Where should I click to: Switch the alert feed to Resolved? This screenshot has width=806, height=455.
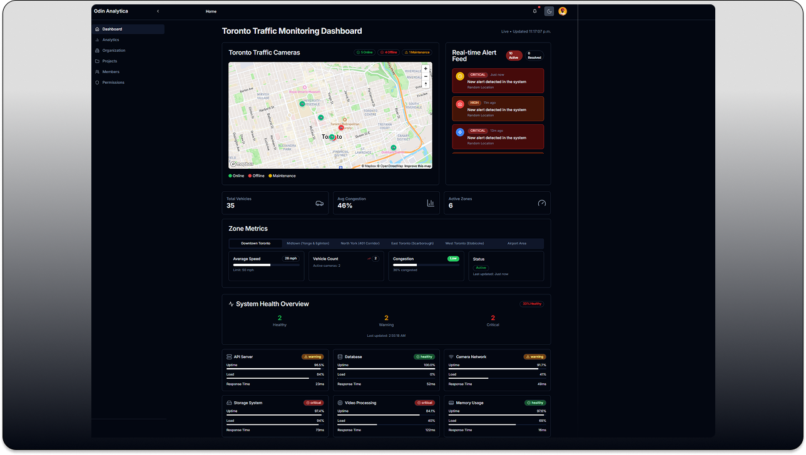pyautogui.click(x=533, y=56)
